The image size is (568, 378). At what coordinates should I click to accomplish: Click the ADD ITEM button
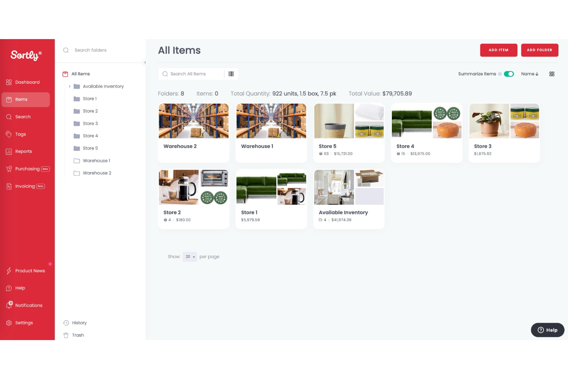coord(499,50)
